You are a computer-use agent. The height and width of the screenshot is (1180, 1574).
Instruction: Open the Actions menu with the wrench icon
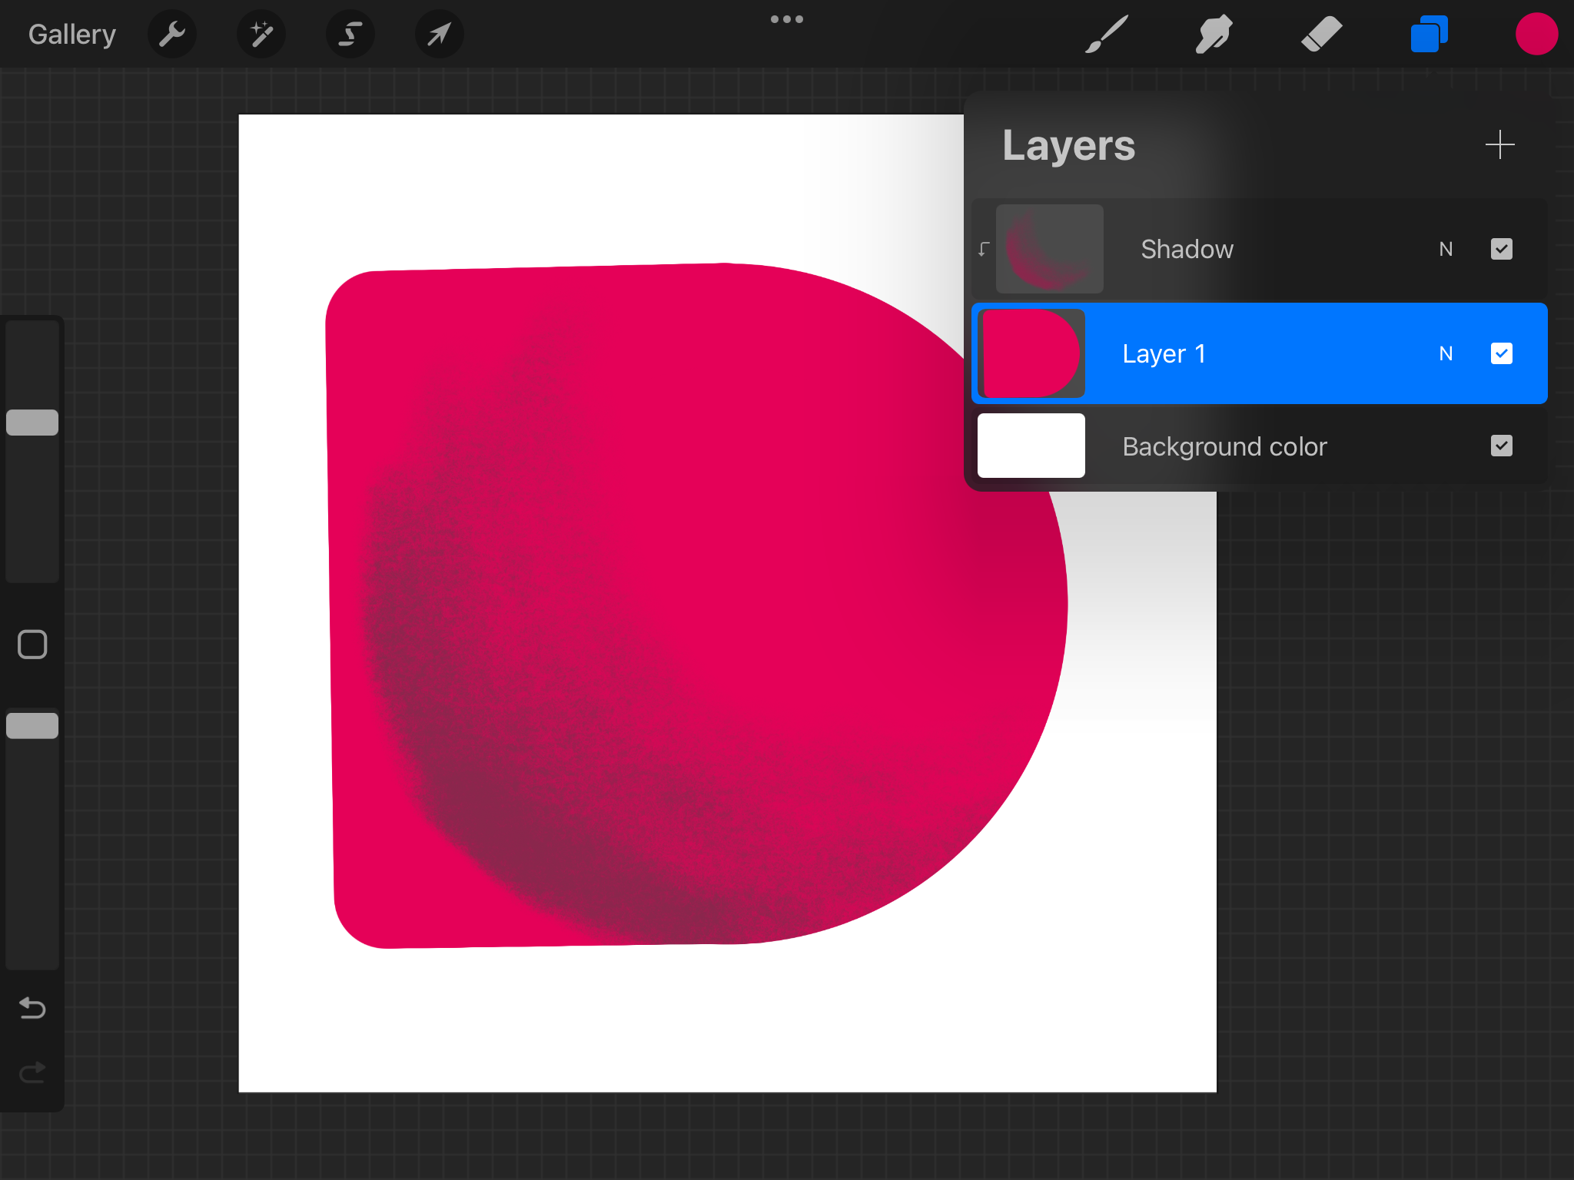coord(172,34)
